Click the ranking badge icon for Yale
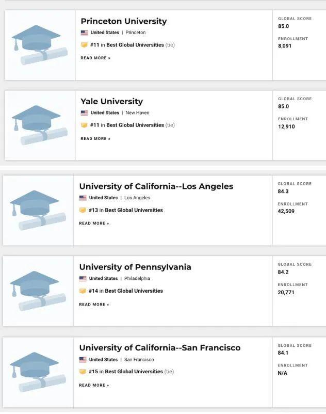 tap(84, 125)
